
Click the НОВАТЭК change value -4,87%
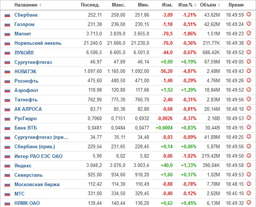pos(189,71)
